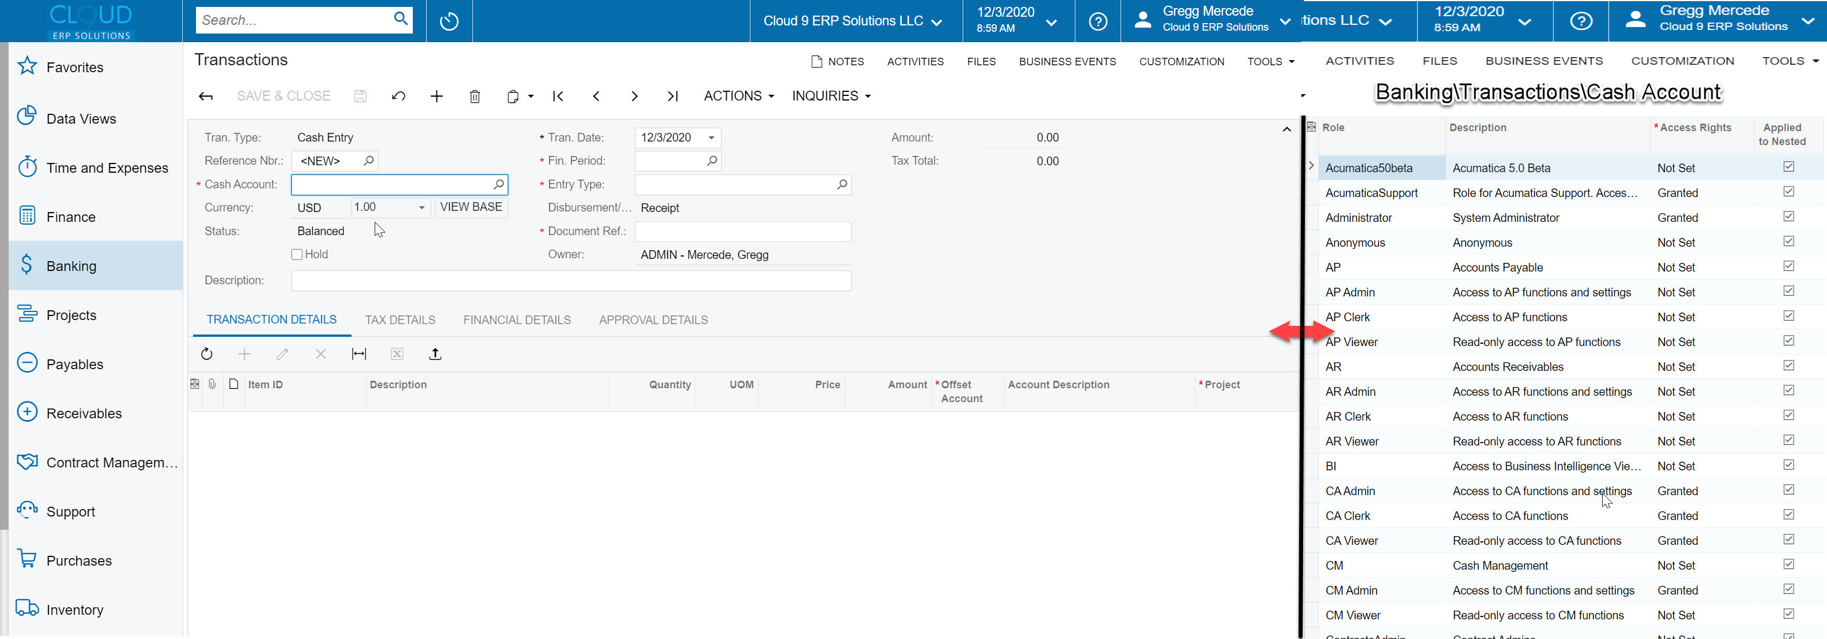
Task: Open the Entry Type lookup magnifier
Action: (842, 185)
